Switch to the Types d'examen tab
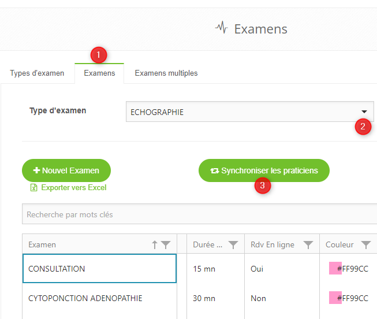377x319 pixels. [37, 73]
